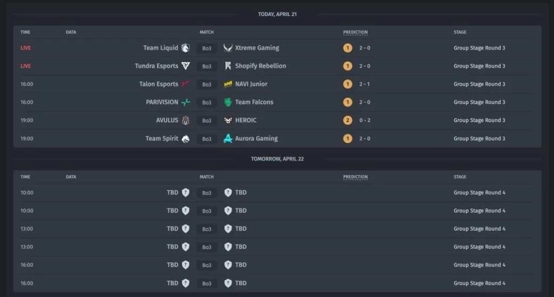This screenshot has width=554, height=297.
Task: Click the LIVE indicator for Tundra Esports match
Action: (x=26, y=66)
